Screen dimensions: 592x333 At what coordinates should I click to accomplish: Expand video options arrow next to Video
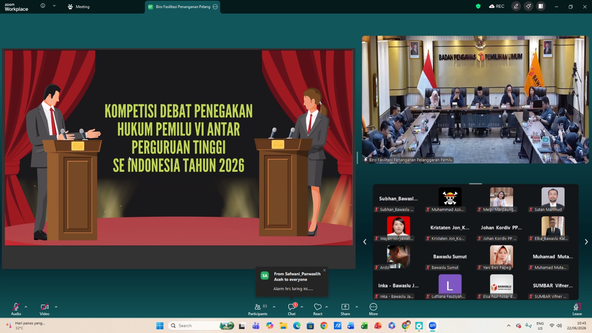pyautogui.click(x=56, y=307)
